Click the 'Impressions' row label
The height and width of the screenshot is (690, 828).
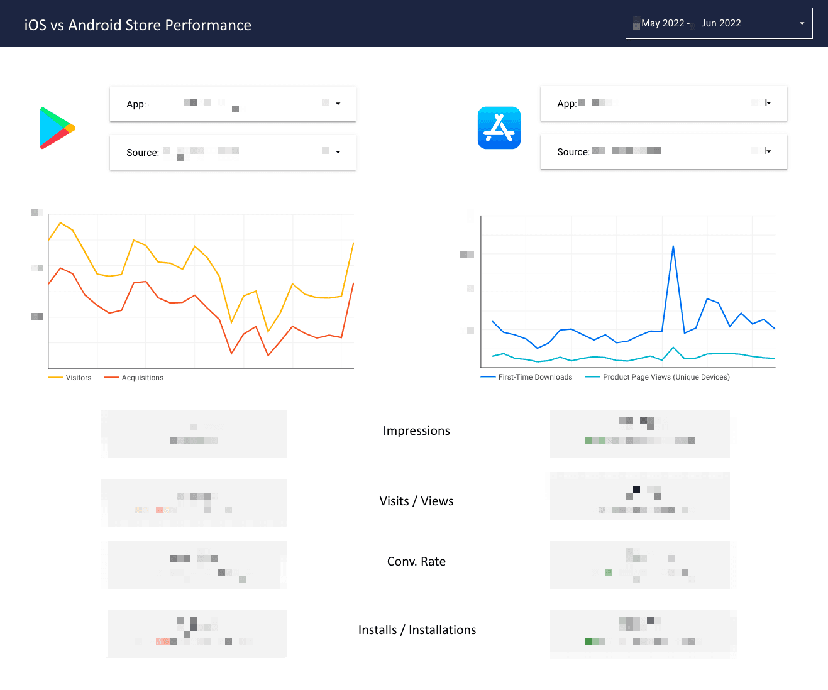[x=417, y=430]
